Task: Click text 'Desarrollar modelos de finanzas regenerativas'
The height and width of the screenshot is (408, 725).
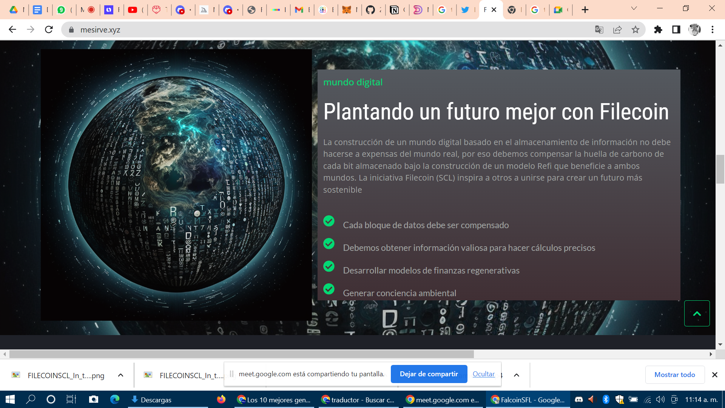Action: point(431,270)
